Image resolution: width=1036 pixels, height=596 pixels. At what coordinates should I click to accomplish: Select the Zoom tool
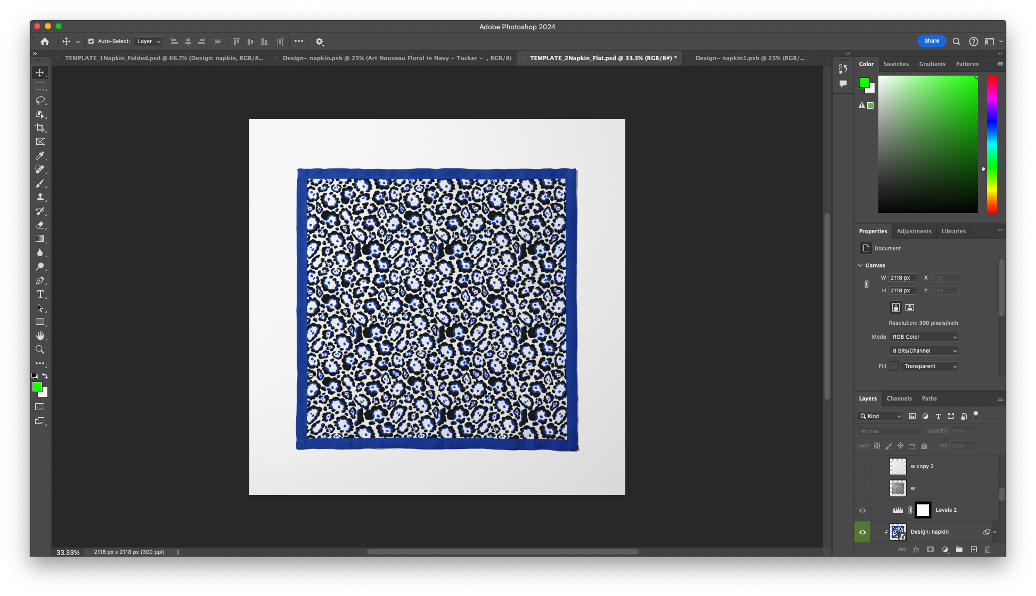(x=40, y=349)
